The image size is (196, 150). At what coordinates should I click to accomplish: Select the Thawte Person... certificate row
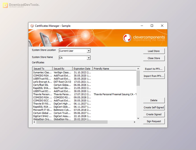click(84, 94)
